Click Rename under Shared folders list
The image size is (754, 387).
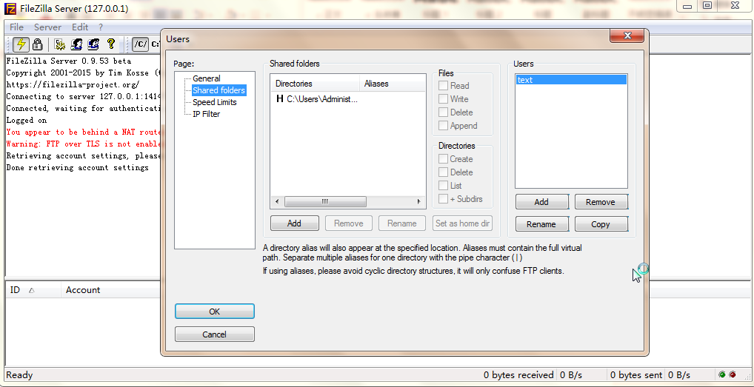[402, 223]
